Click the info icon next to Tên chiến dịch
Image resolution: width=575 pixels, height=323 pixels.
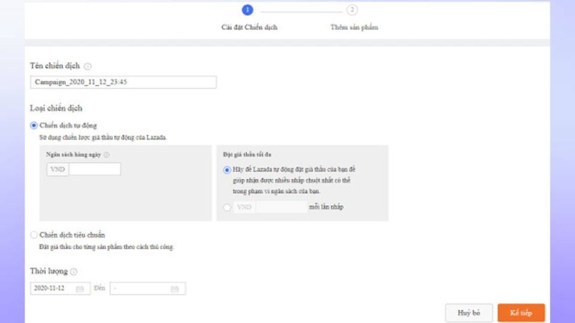click(x=87, y=66)
